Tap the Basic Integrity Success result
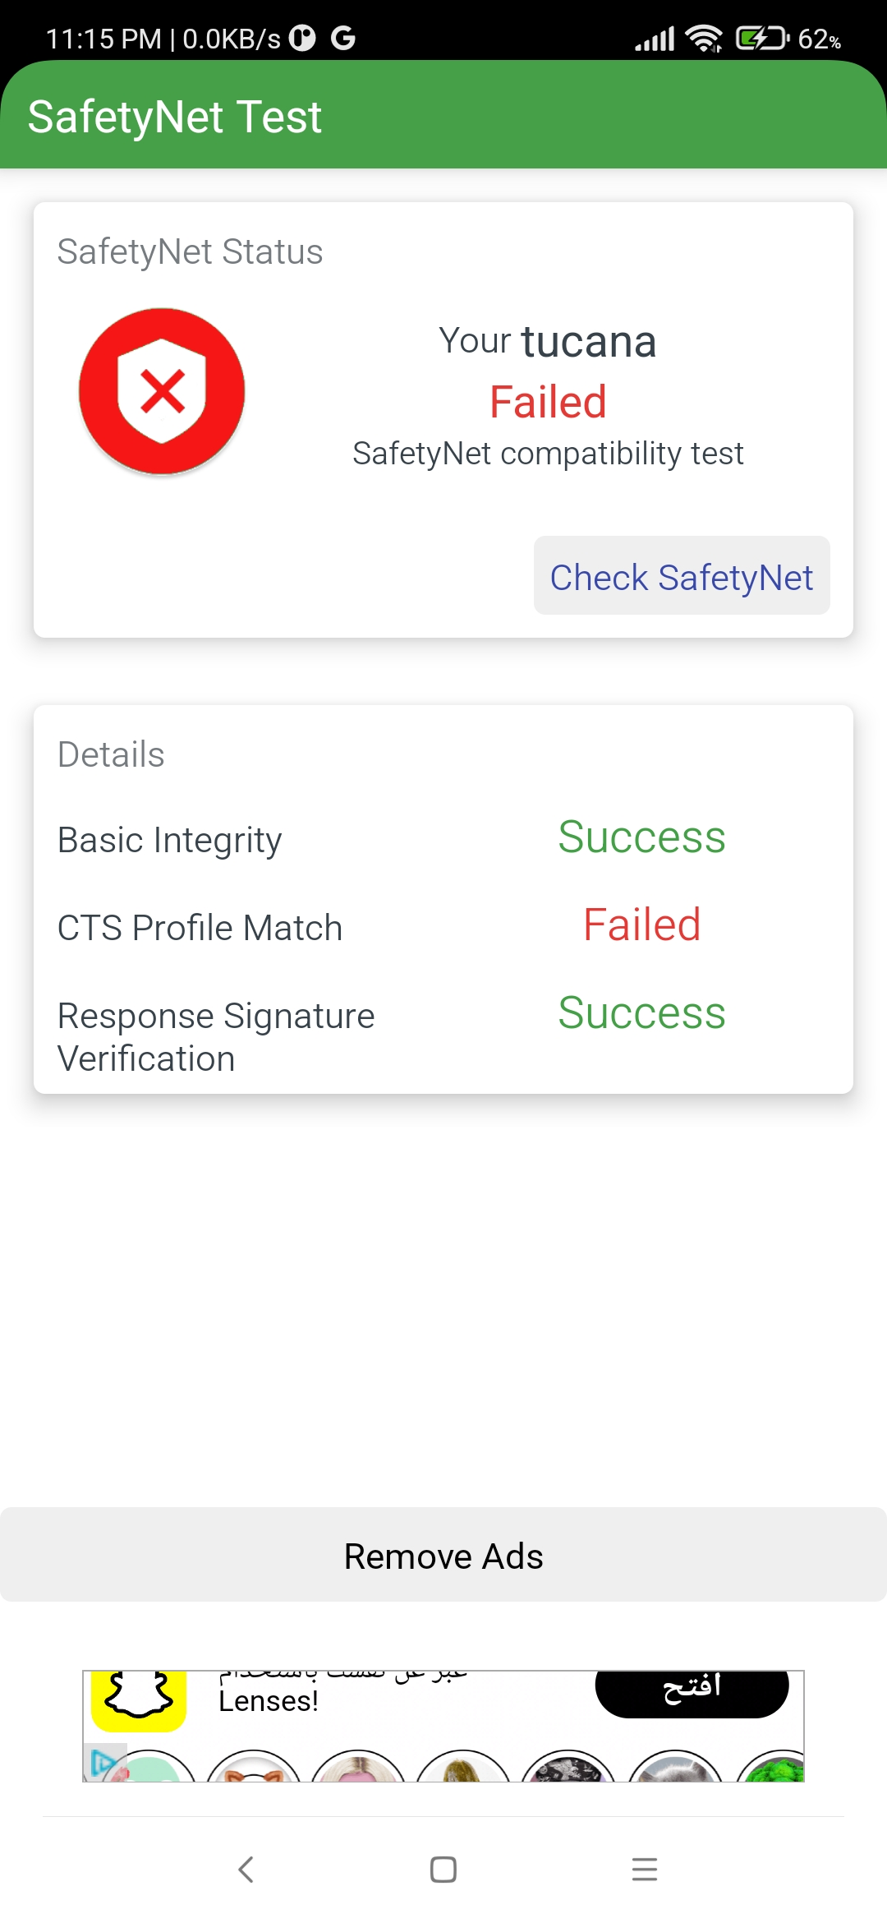The width and height of the screenshot is (887, 1923). point(641,837)
